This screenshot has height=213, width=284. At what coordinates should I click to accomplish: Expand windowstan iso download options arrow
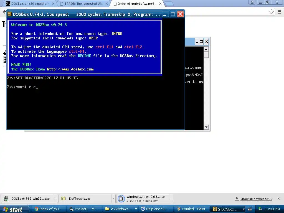coord(171,198)
